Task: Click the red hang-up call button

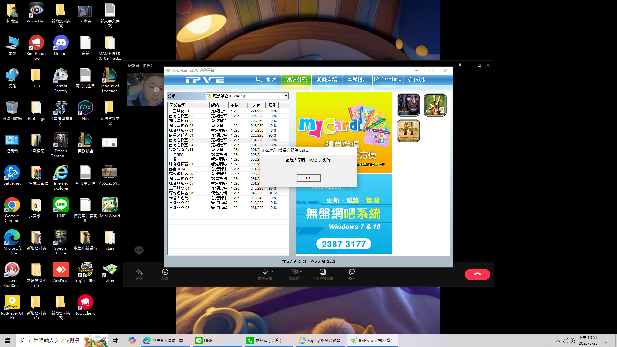Action: pyautogui.click(x=477, y=274)
